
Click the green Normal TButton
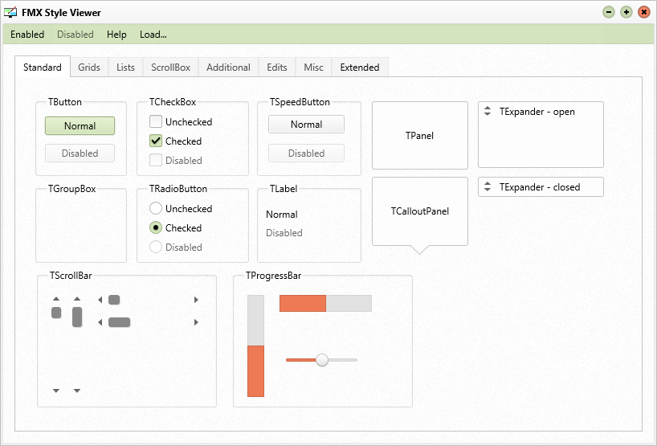[x=80, y=125]
